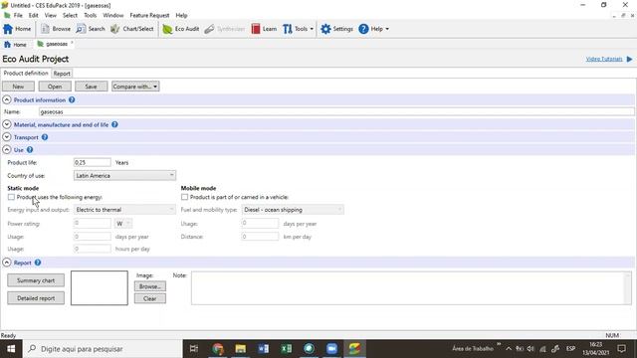Open the Edit menu

pyautogui.click(x=33, y=15)
